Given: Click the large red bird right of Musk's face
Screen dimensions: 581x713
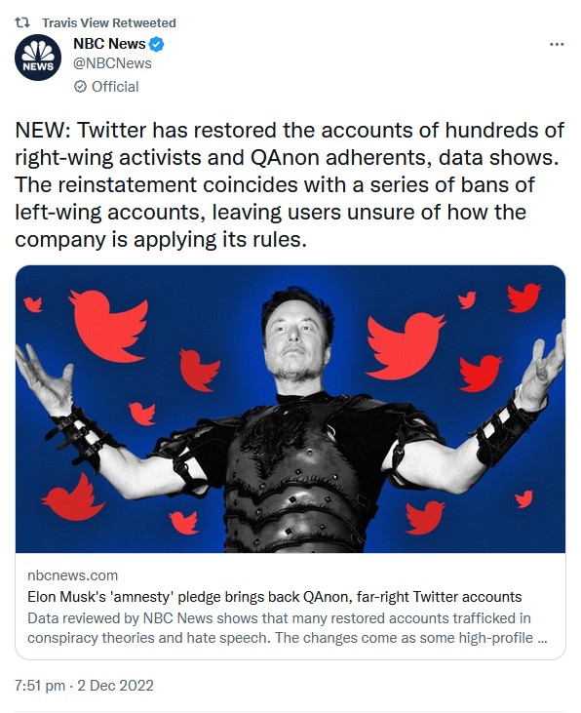Looking at the screenshot, I should [x=405, y=346].
